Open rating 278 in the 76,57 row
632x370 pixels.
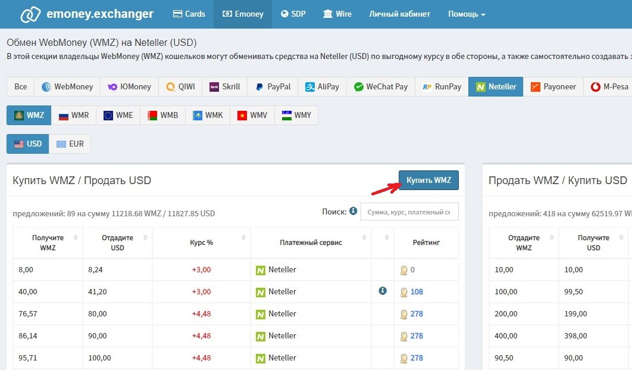417,314
